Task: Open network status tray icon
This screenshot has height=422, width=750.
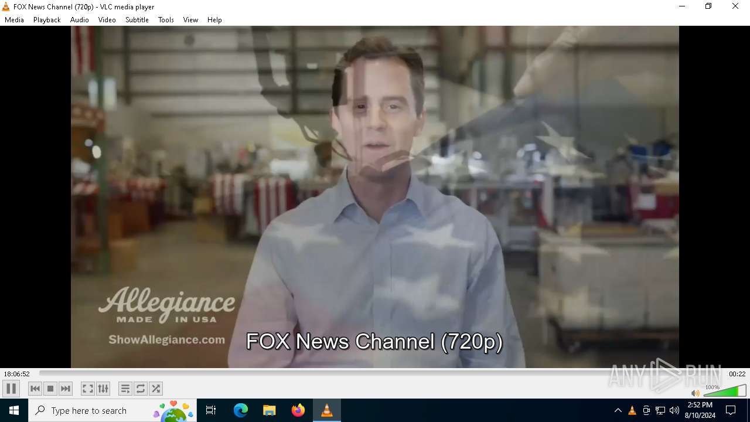Action: pos(660,410)
